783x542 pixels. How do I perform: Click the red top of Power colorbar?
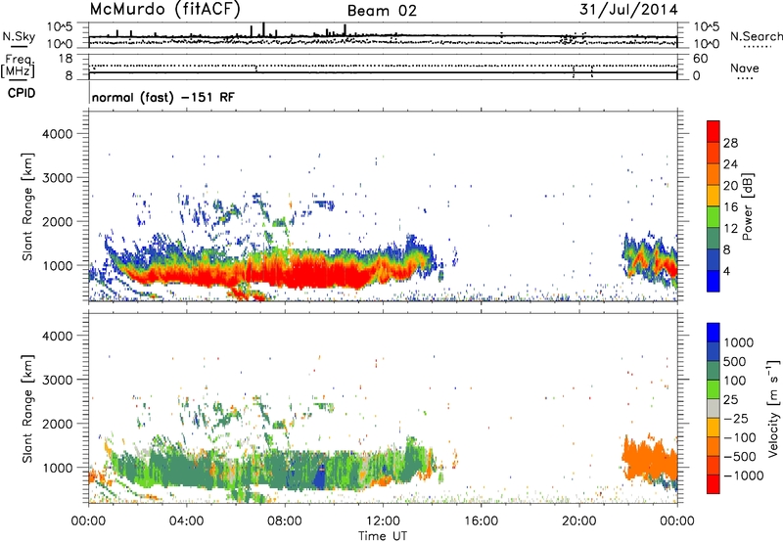click(714, 131)
